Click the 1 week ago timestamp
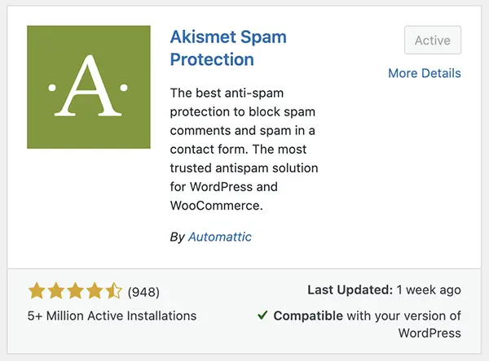 [429, 290]
